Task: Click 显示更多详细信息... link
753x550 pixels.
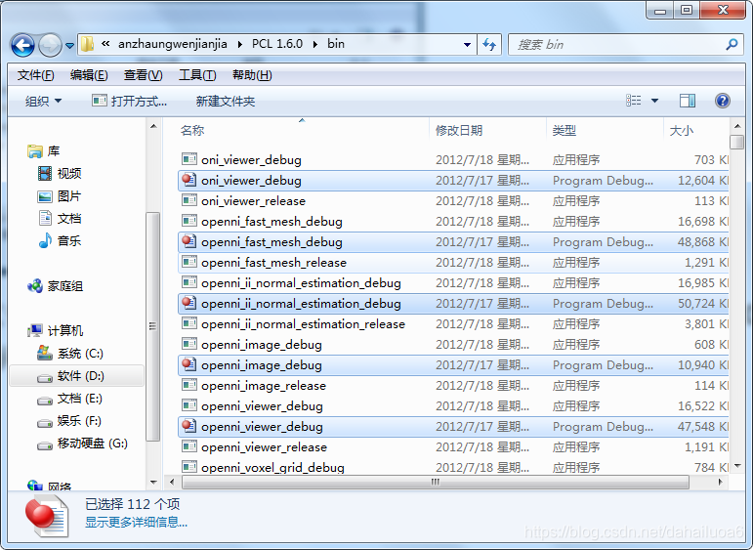Action: click(x=136, y=522)
